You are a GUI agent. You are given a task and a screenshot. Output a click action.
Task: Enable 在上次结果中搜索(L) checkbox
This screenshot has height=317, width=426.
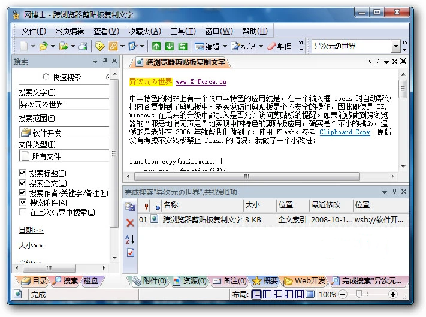(23, 212)
